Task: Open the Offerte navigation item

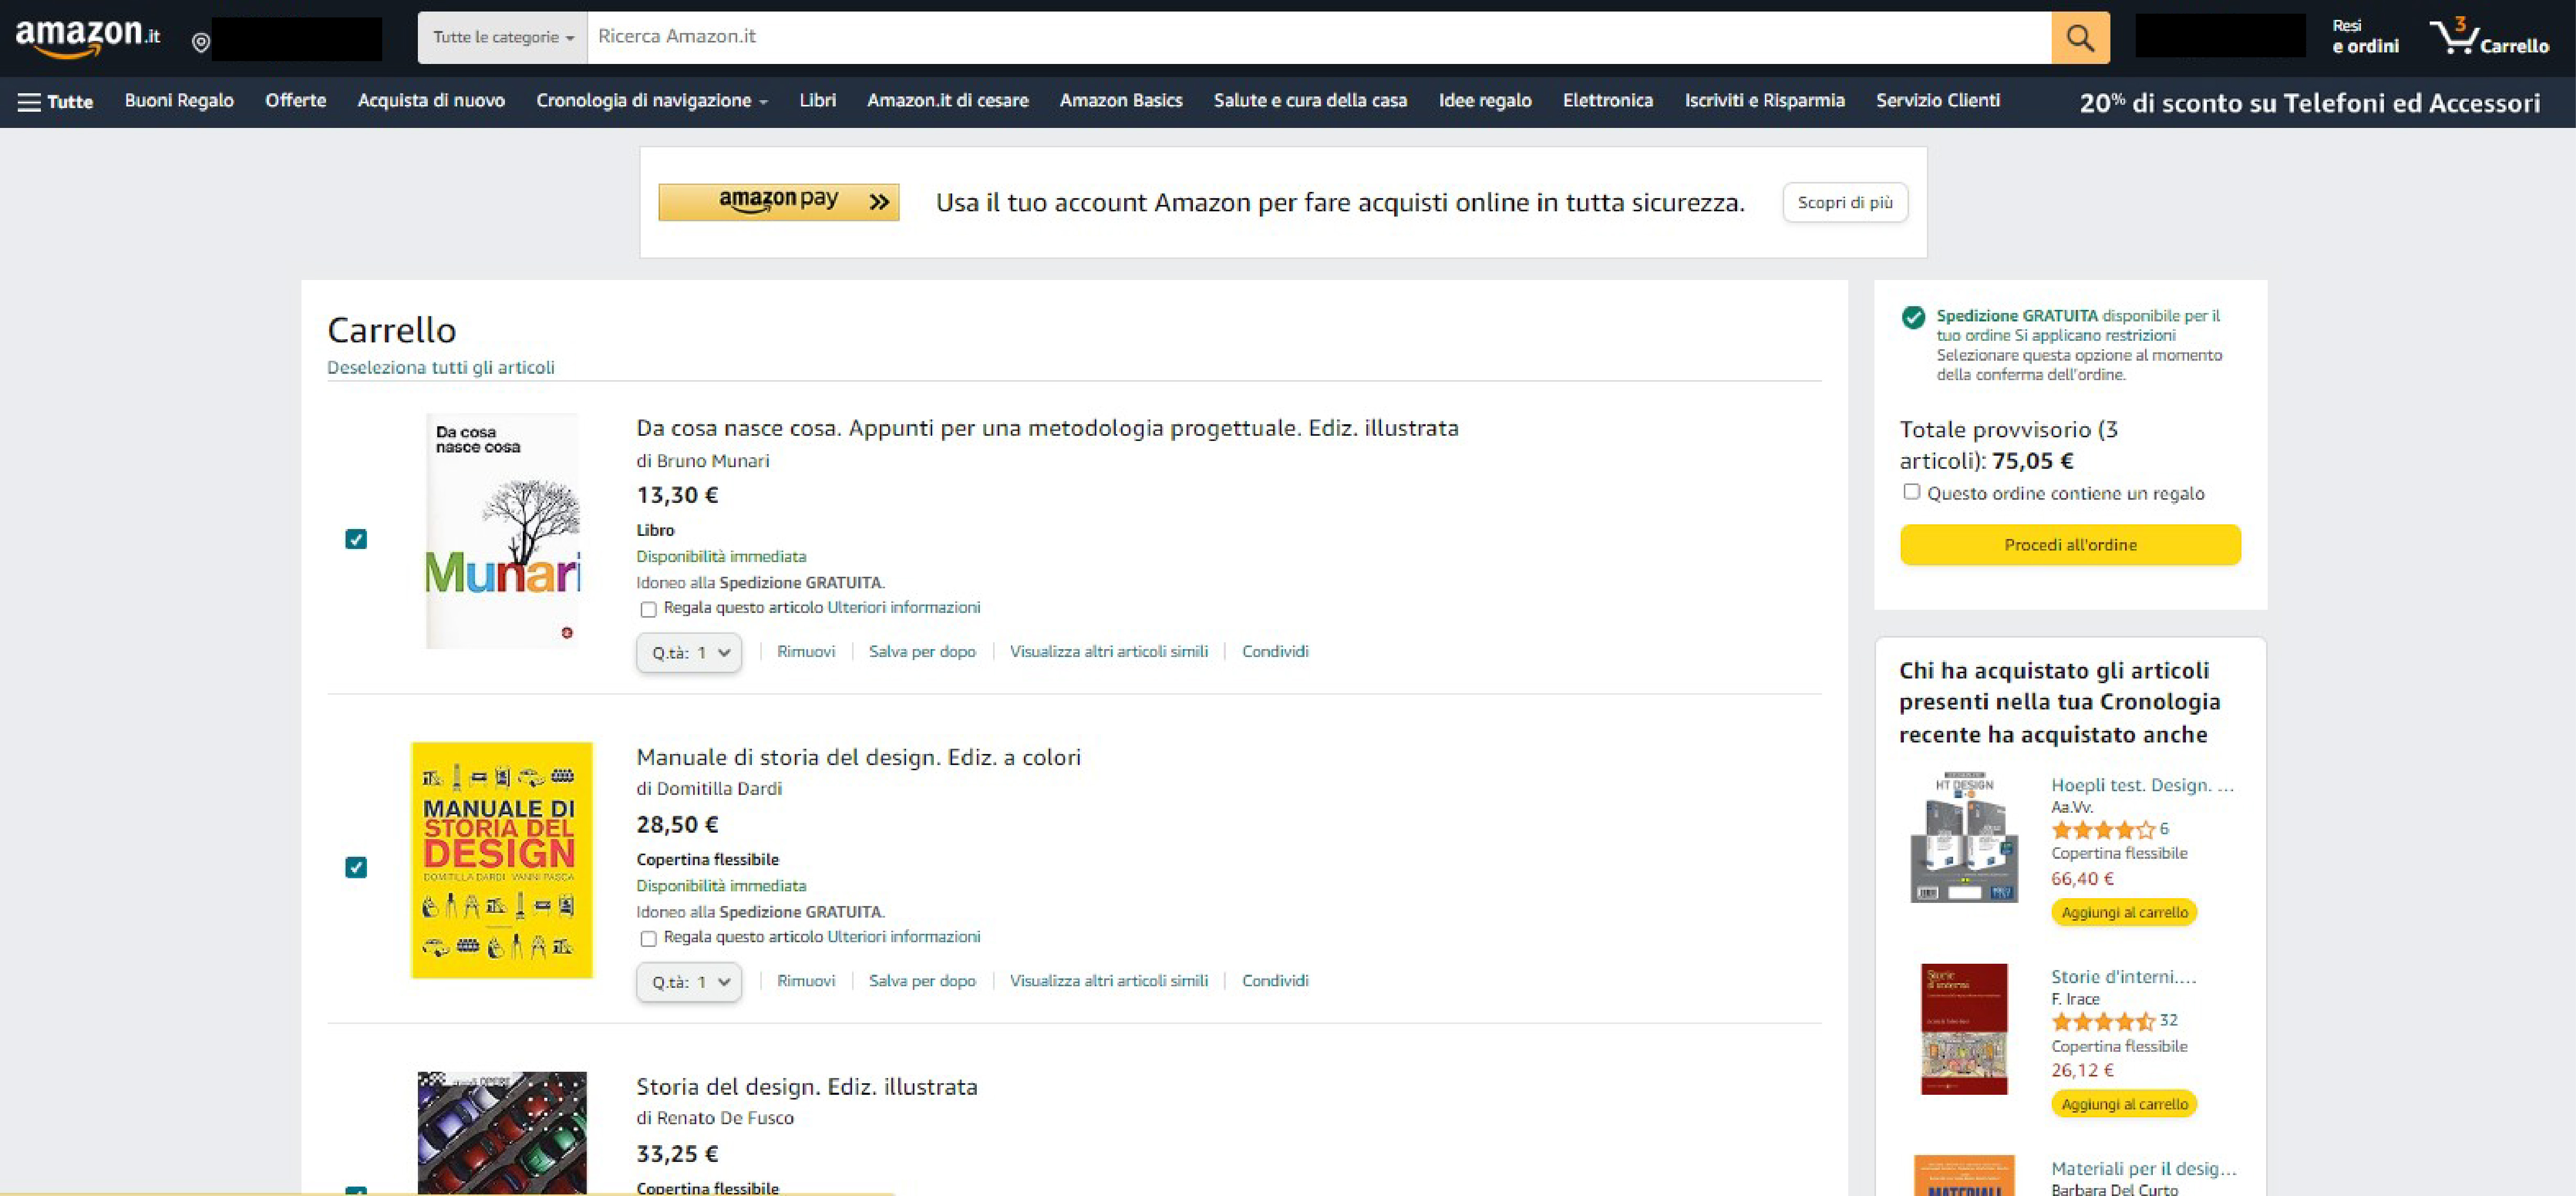Action: click(295, 101)
